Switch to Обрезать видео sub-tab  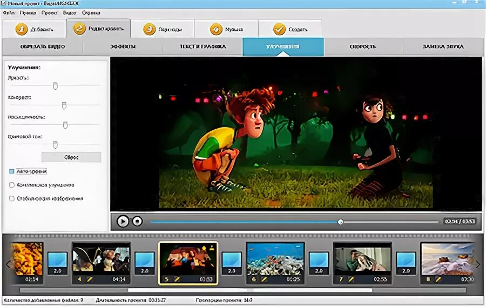[x=43, y=46]
